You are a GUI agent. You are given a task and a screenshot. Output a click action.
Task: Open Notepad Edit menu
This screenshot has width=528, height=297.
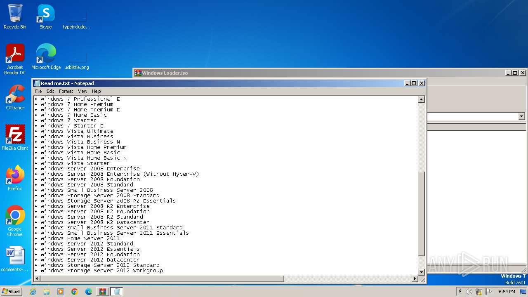point(50,91)
